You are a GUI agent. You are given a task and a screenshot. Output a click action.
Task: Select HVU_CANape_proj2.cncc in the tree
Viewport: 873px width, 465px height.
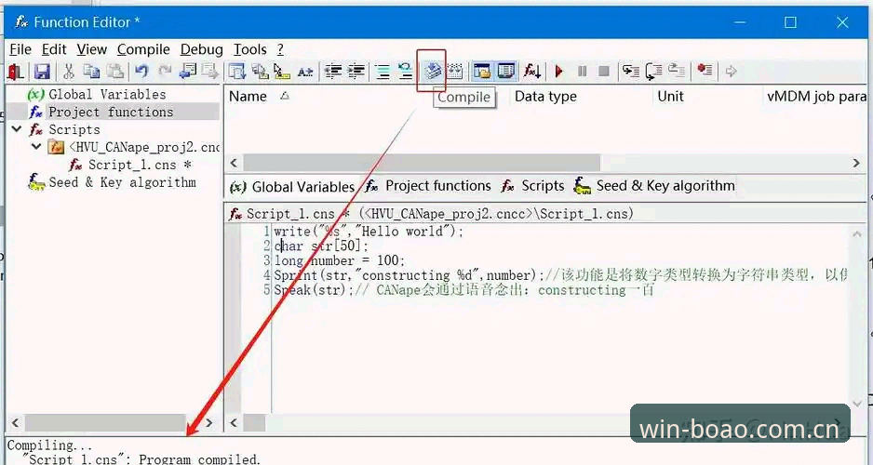coord(143,147)
